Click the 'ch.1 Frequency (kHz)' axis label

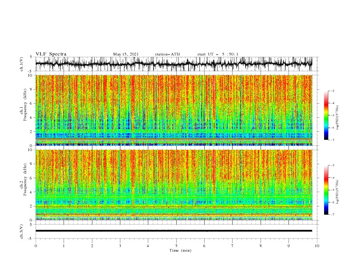point(23,105)
